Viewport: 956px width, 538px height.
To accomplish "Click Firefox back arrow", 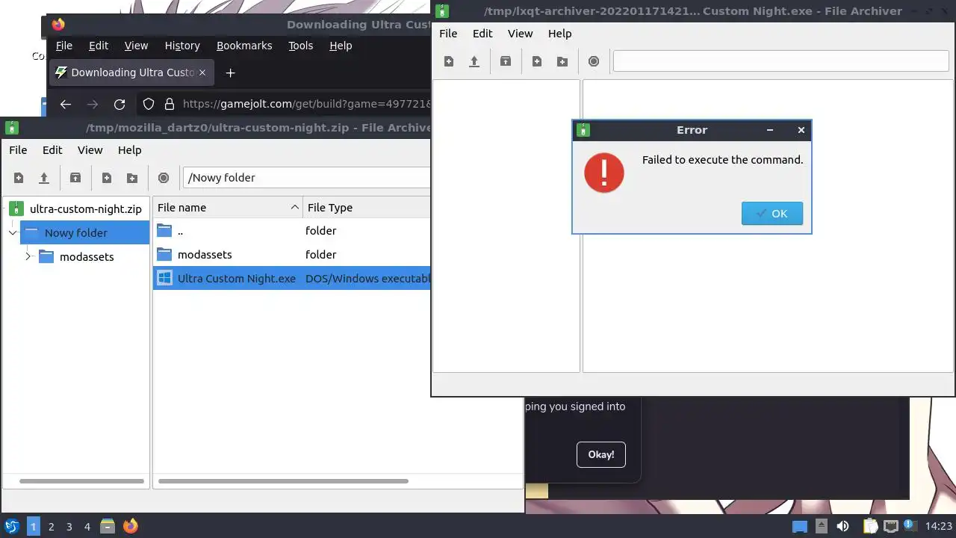I will pyautogui.click(x=66, y=105).
